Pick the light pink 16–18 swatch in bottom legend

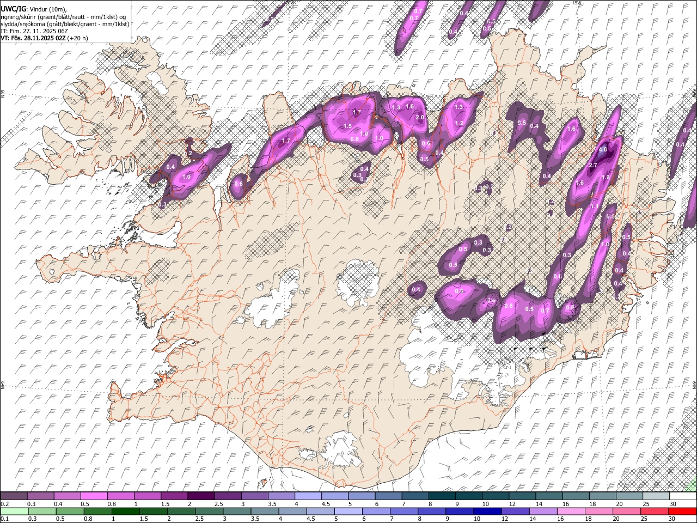(x=572, y=512)
